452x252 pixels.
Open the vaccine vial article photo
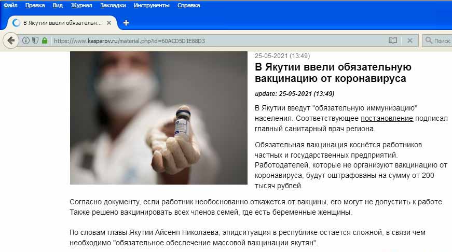[x=159, y=118]
